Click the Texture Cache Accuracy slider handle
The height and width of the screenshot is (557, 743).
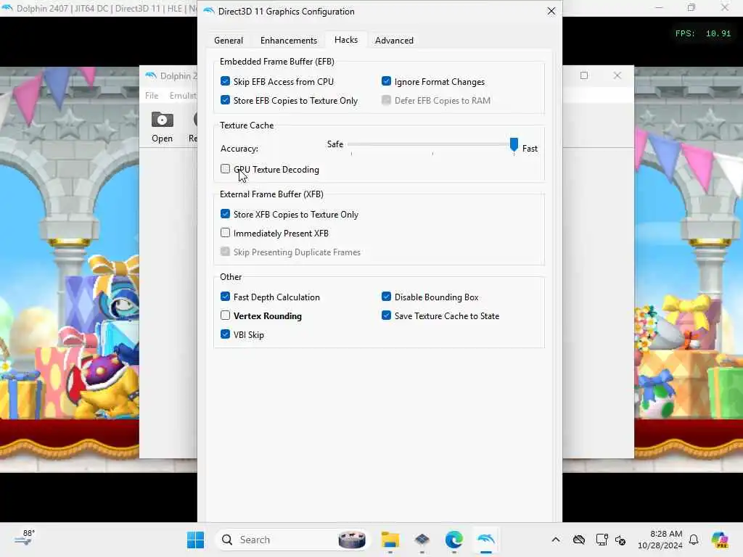[514, 145]
